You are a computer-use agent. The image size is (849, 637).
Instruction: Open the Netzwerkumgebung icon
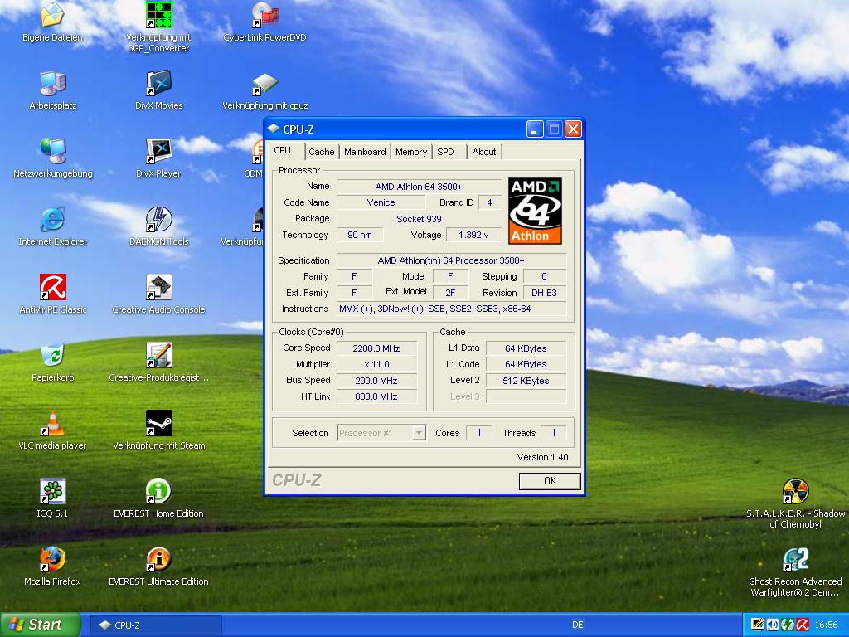point(52,151)
